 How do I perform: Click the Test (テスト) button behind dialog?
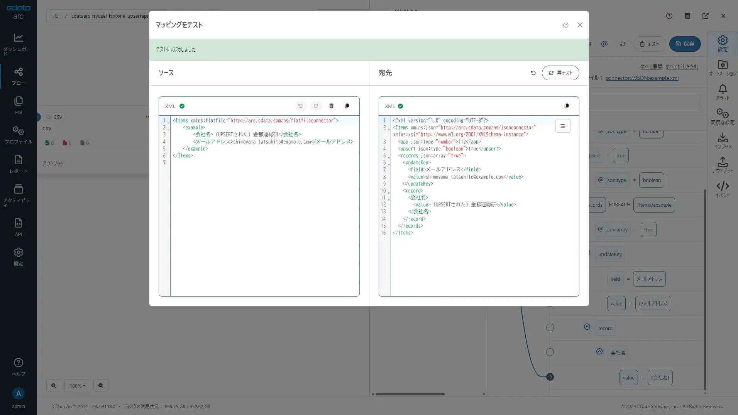tap(650, 44)
